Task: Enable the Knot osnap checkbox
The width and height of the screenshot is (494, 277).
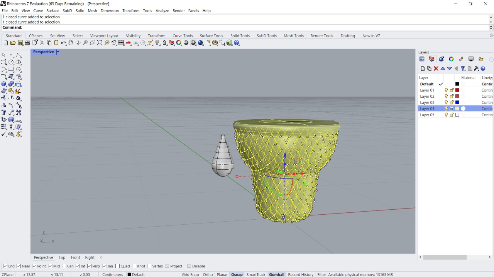Action: pos(134,266)
